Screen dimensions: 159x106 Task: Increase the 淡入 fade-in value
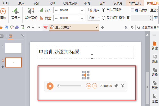82,10
